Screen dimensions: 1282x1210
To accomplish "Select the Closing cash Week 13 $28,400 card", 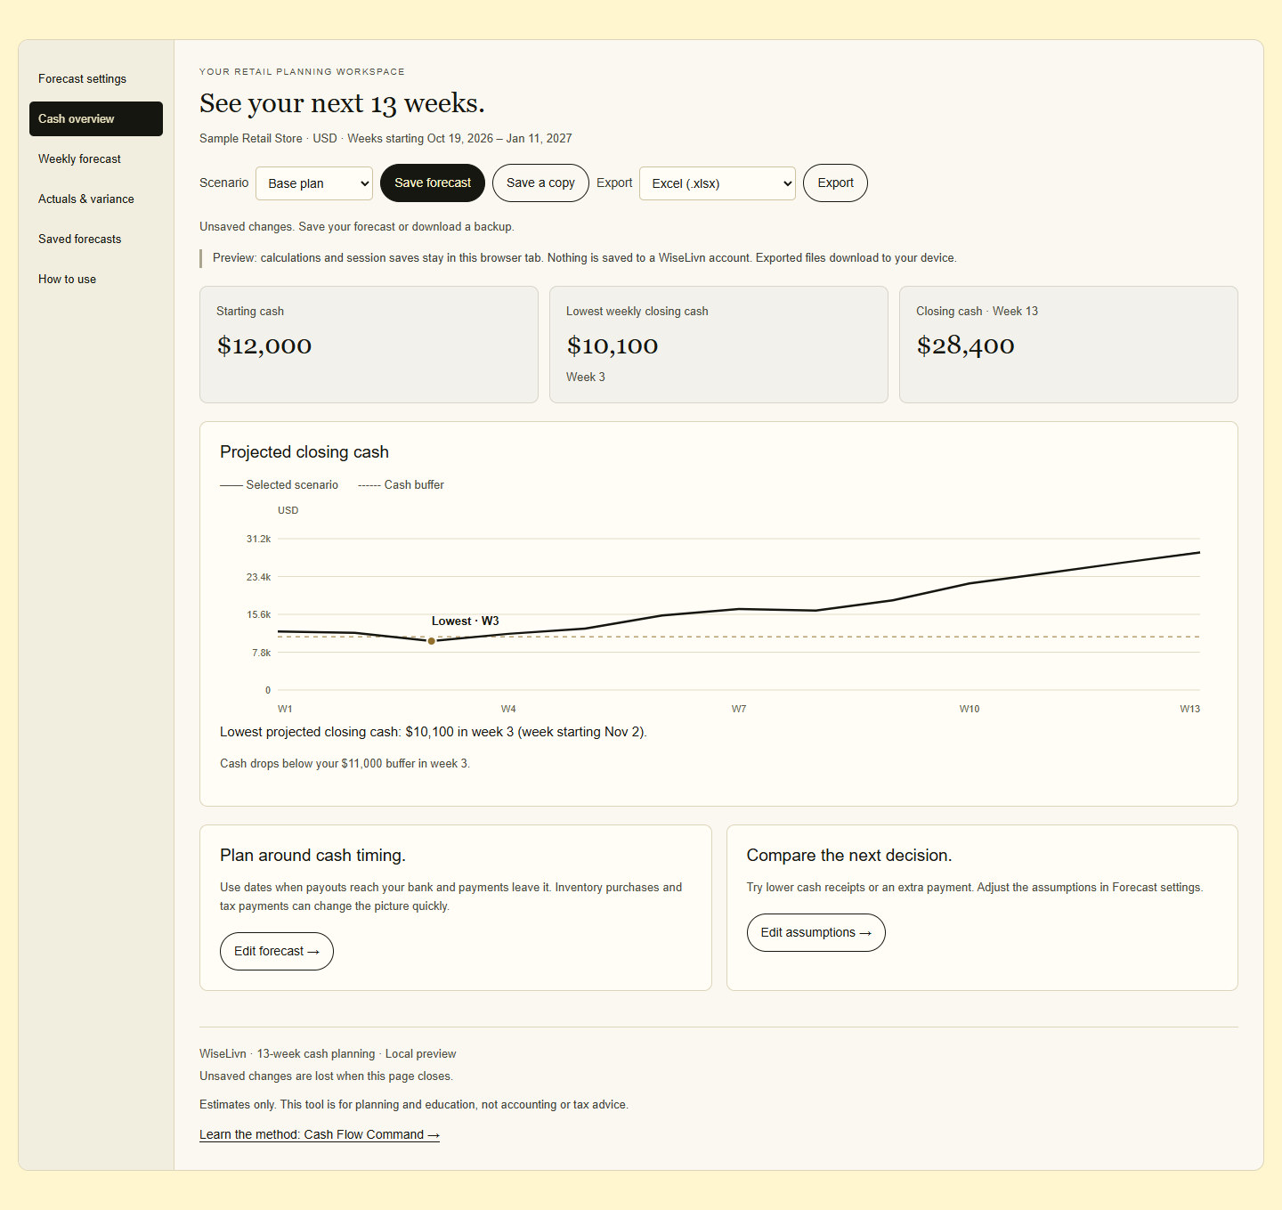I will point(1068,345).
